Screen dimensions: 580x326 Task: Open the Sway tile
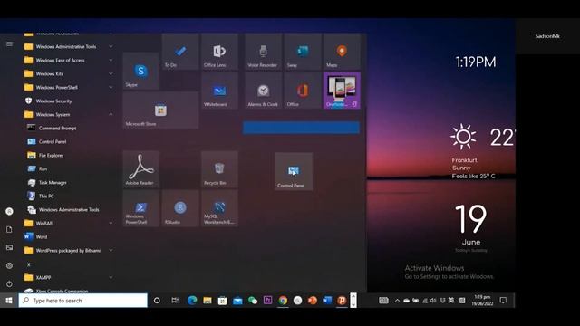302,52
